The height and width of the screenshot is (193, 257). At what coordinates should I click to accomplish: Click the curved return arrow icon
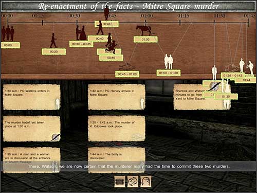146,181
